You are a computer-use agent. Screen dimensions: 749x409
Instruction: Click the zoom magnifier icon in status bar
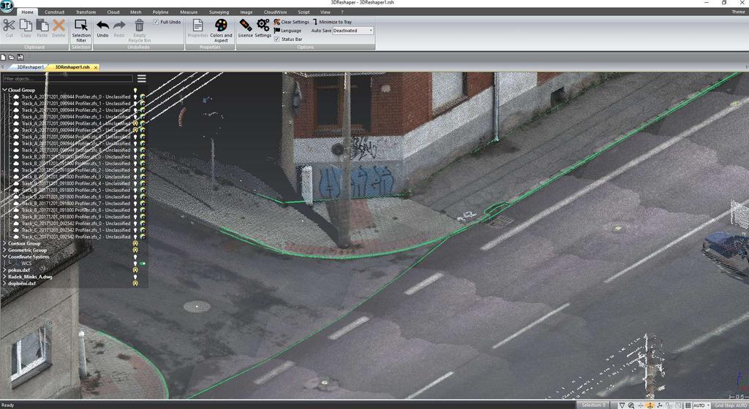(x=631, y=405)
